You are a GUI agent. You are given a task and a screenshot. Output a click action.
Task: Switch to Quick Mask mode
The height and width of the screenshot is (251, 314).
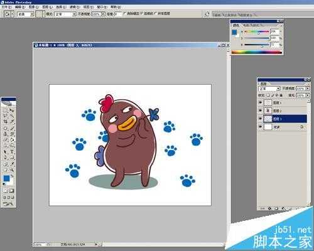[11, 191]
